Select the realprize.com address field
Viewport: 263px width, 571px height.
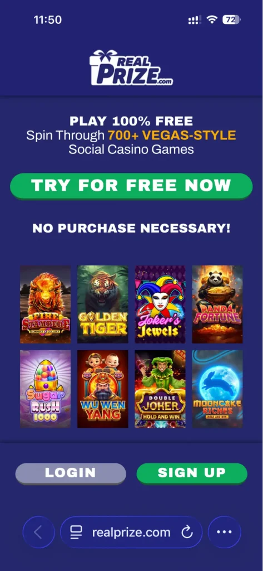tap(131, 532)
